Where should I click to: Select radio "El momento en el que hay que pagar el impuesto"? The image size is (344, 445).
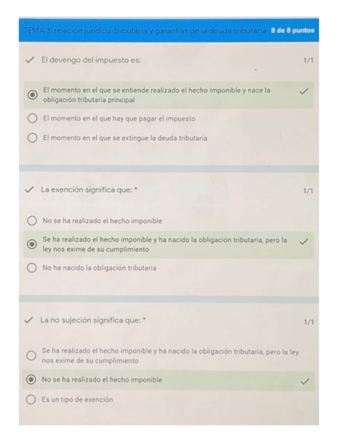click(33, 119)
